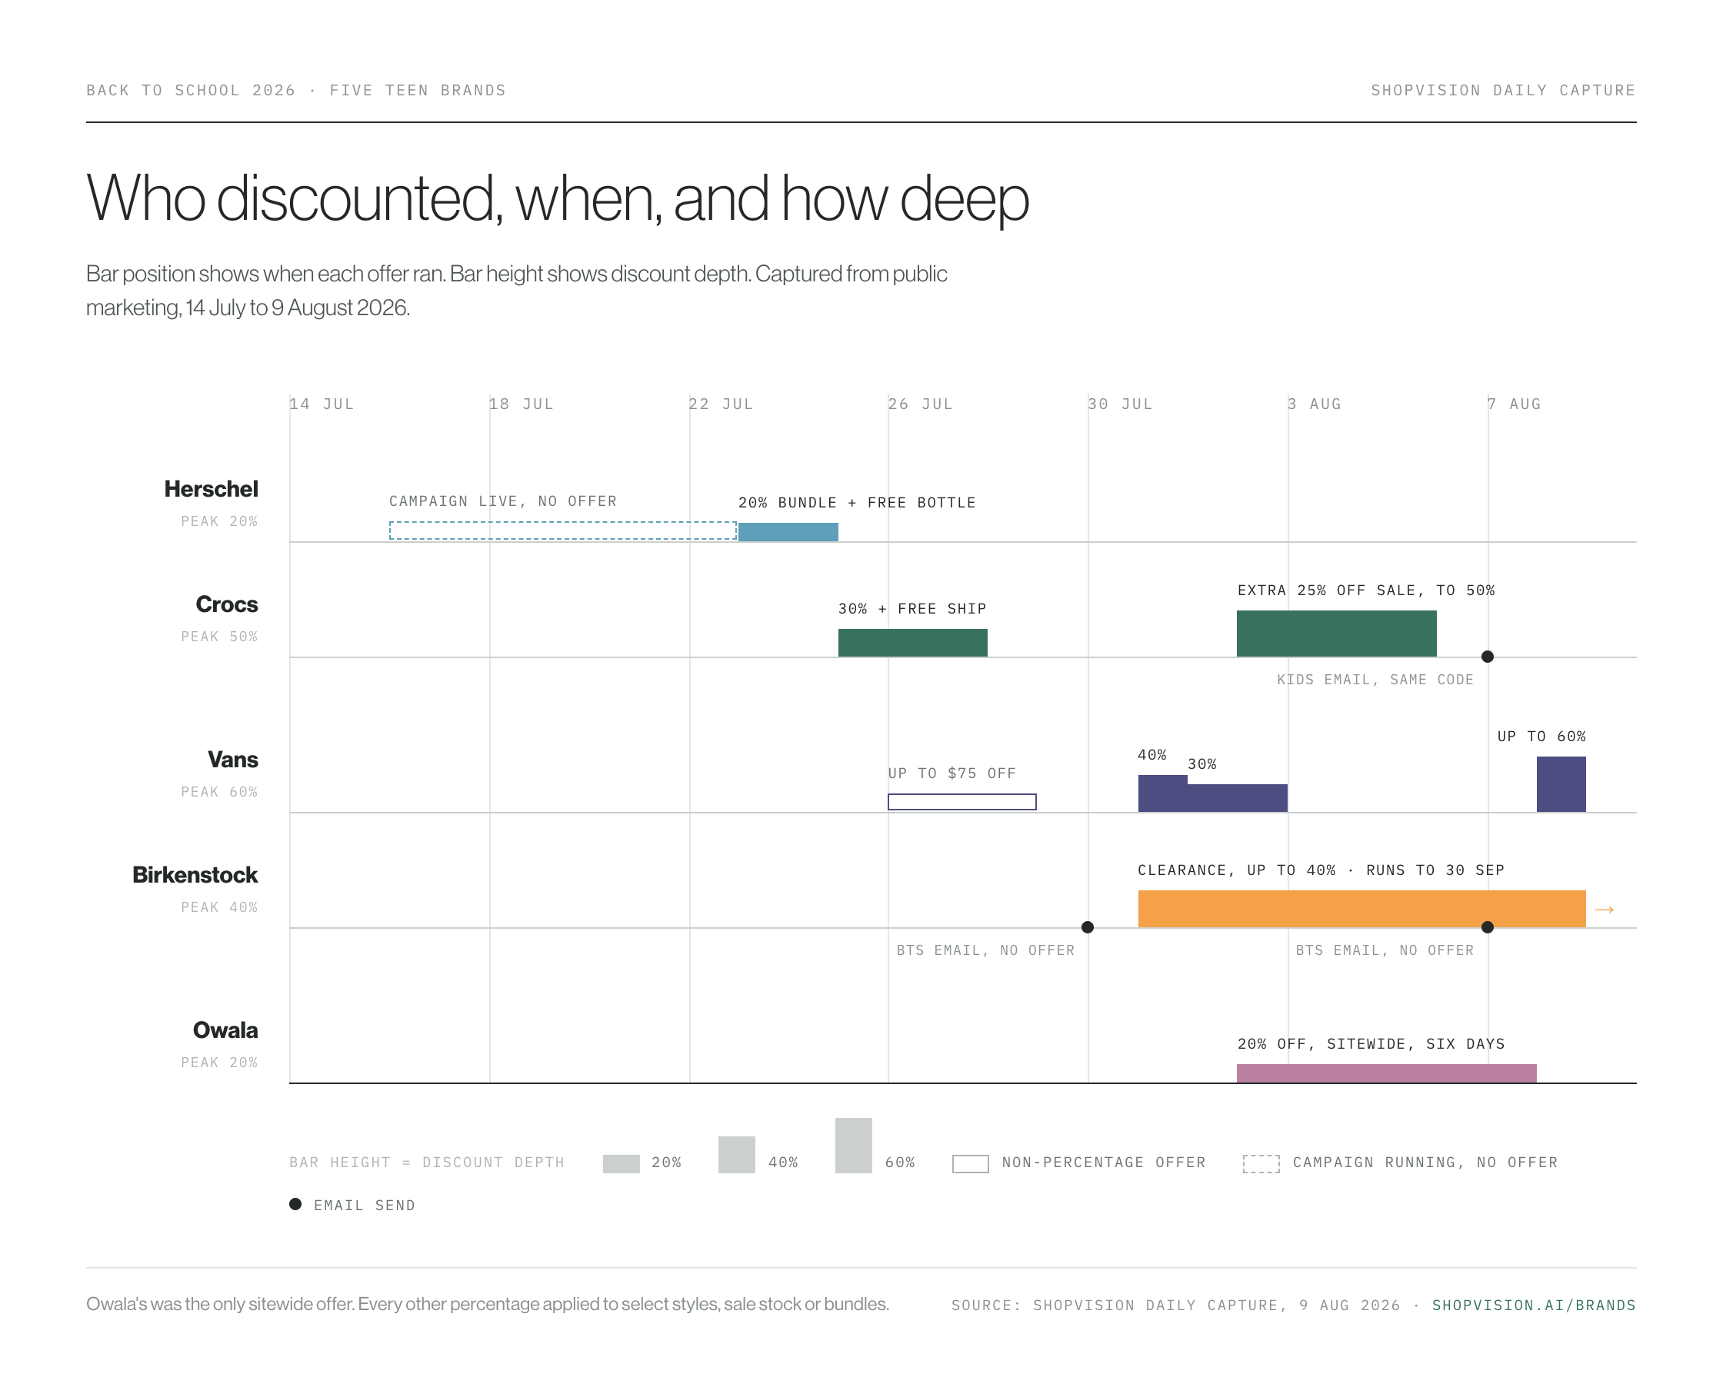This screenshot has width=1723, height=1387.
Task: Click the Crocs kids email dot
Action: [1488, 657]
